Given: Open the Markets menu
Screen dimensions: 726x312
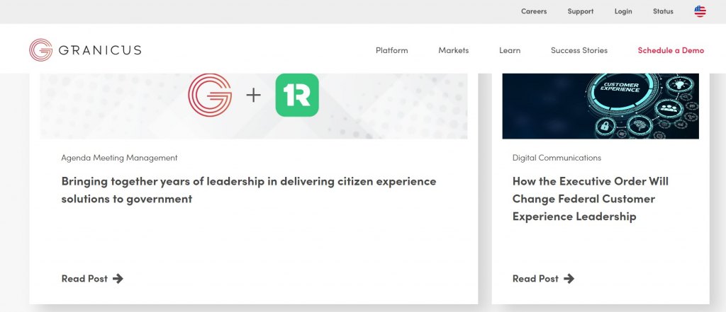Looking at the screenshot, I should 453,50.
